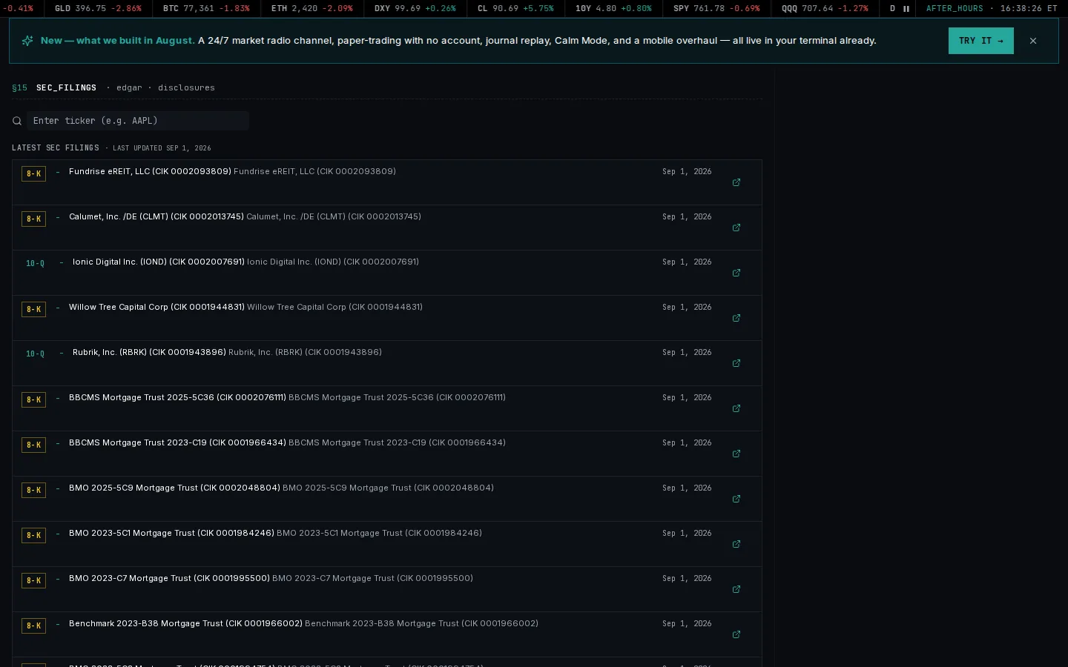The image size is (1068, 667).
Task: Click the D indicator beside pause
Action: click(x=892, y=9)
